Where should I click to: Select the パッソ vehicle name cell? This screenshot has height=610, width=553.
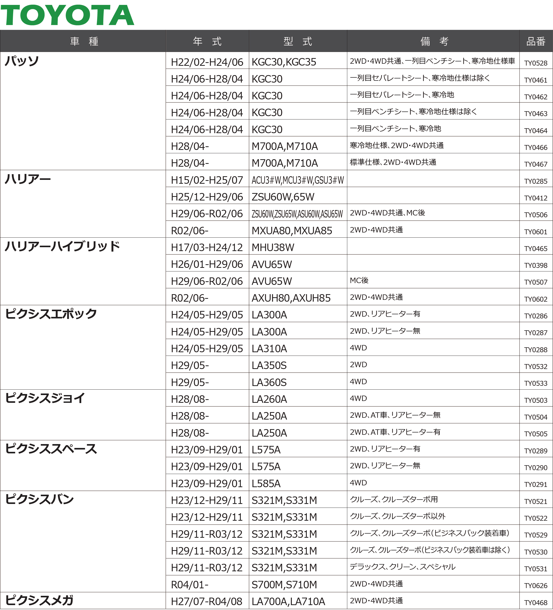[x=22, y=61]
